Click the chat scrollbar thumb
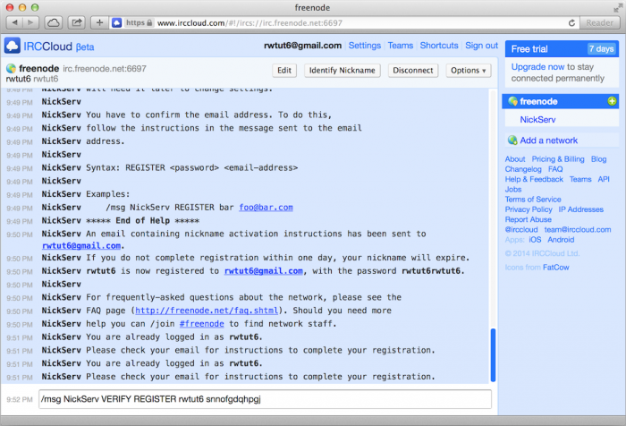This screenshot has width=626, height=426. [493, 355]
